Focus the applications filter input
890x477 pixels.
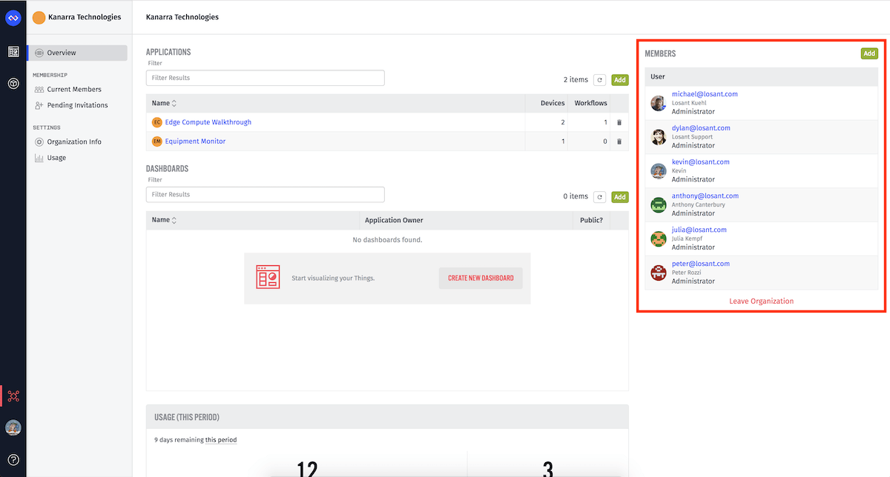tap(266, 78)
